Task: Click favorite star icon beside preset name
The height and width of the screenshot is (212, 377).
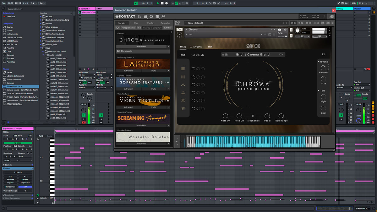Action: 223,55
